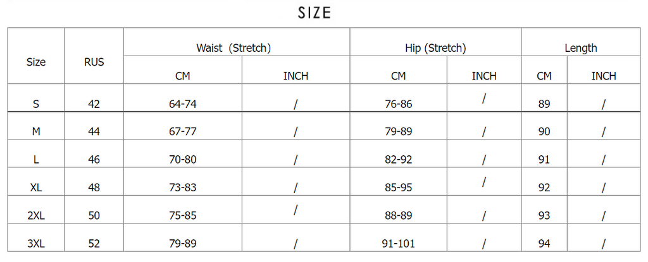Select the 3XL size row label
This screenshot has height=262, width=648.
(x=36, y=244)
